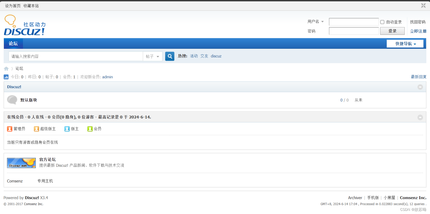
Task: Click Discuz! in the Powered by footer
Action: [x=32, y=198]
